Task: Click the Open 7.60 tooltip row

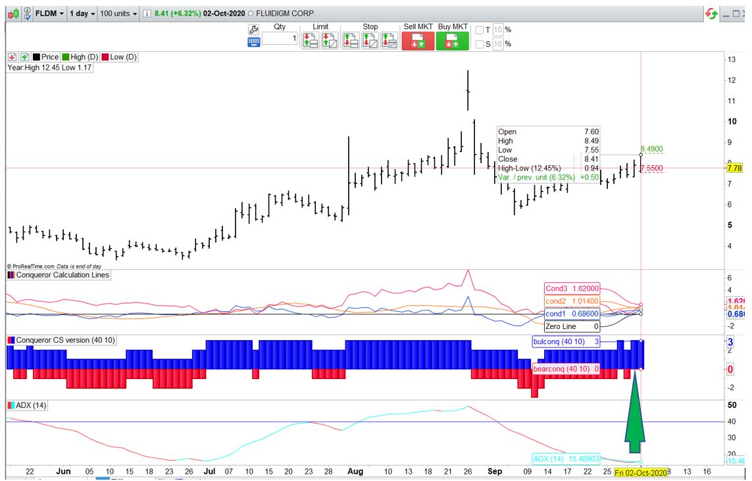Action: pos(548,132)
